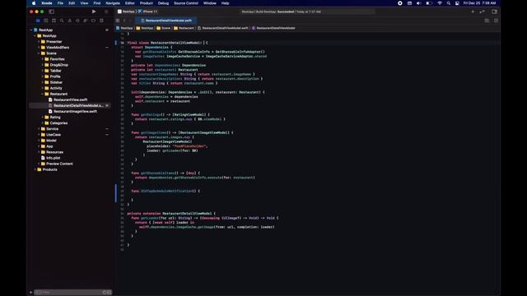Open the Test navigator
Image resolution: width=527 pixels, height=296 pixels.
tap(77, 21)
